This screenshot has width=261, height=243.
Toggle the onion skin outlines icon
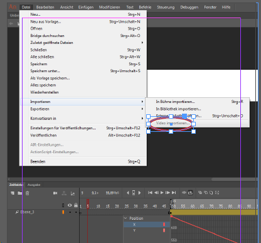[206, 193]
